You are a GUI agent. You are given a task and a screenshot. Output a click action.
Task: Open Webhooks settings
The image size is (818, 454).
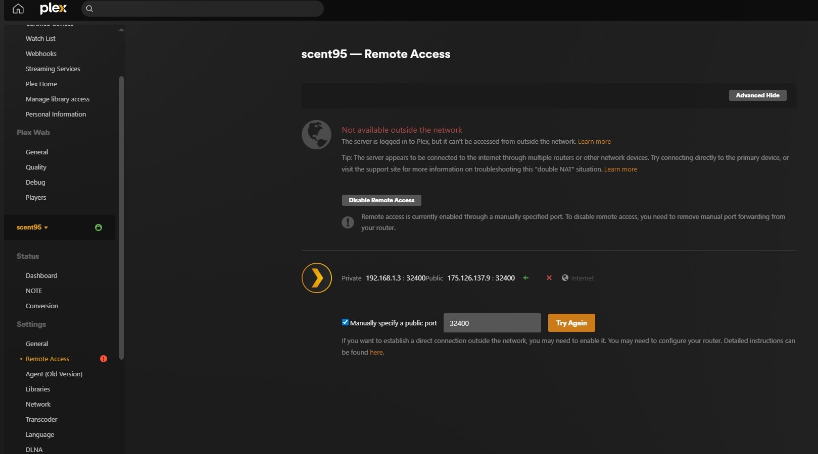(x=41, y=53)
